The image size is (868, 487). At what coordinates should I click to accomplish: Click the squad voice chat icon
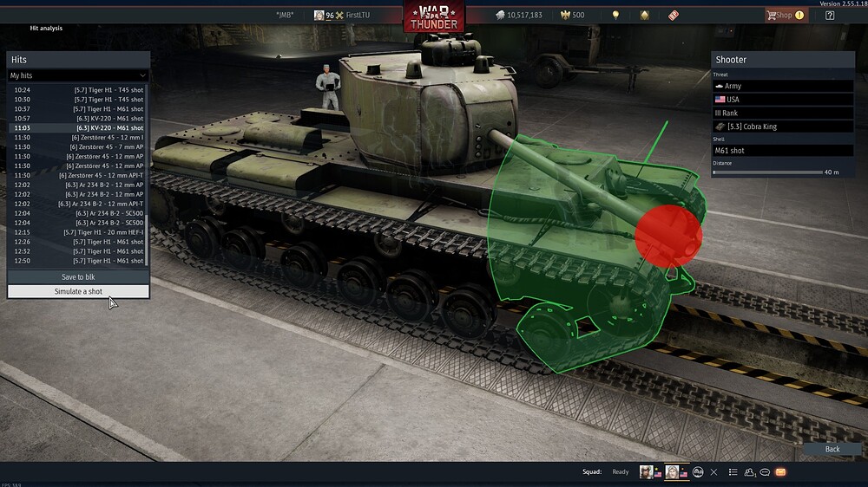(x=697, y=472)
